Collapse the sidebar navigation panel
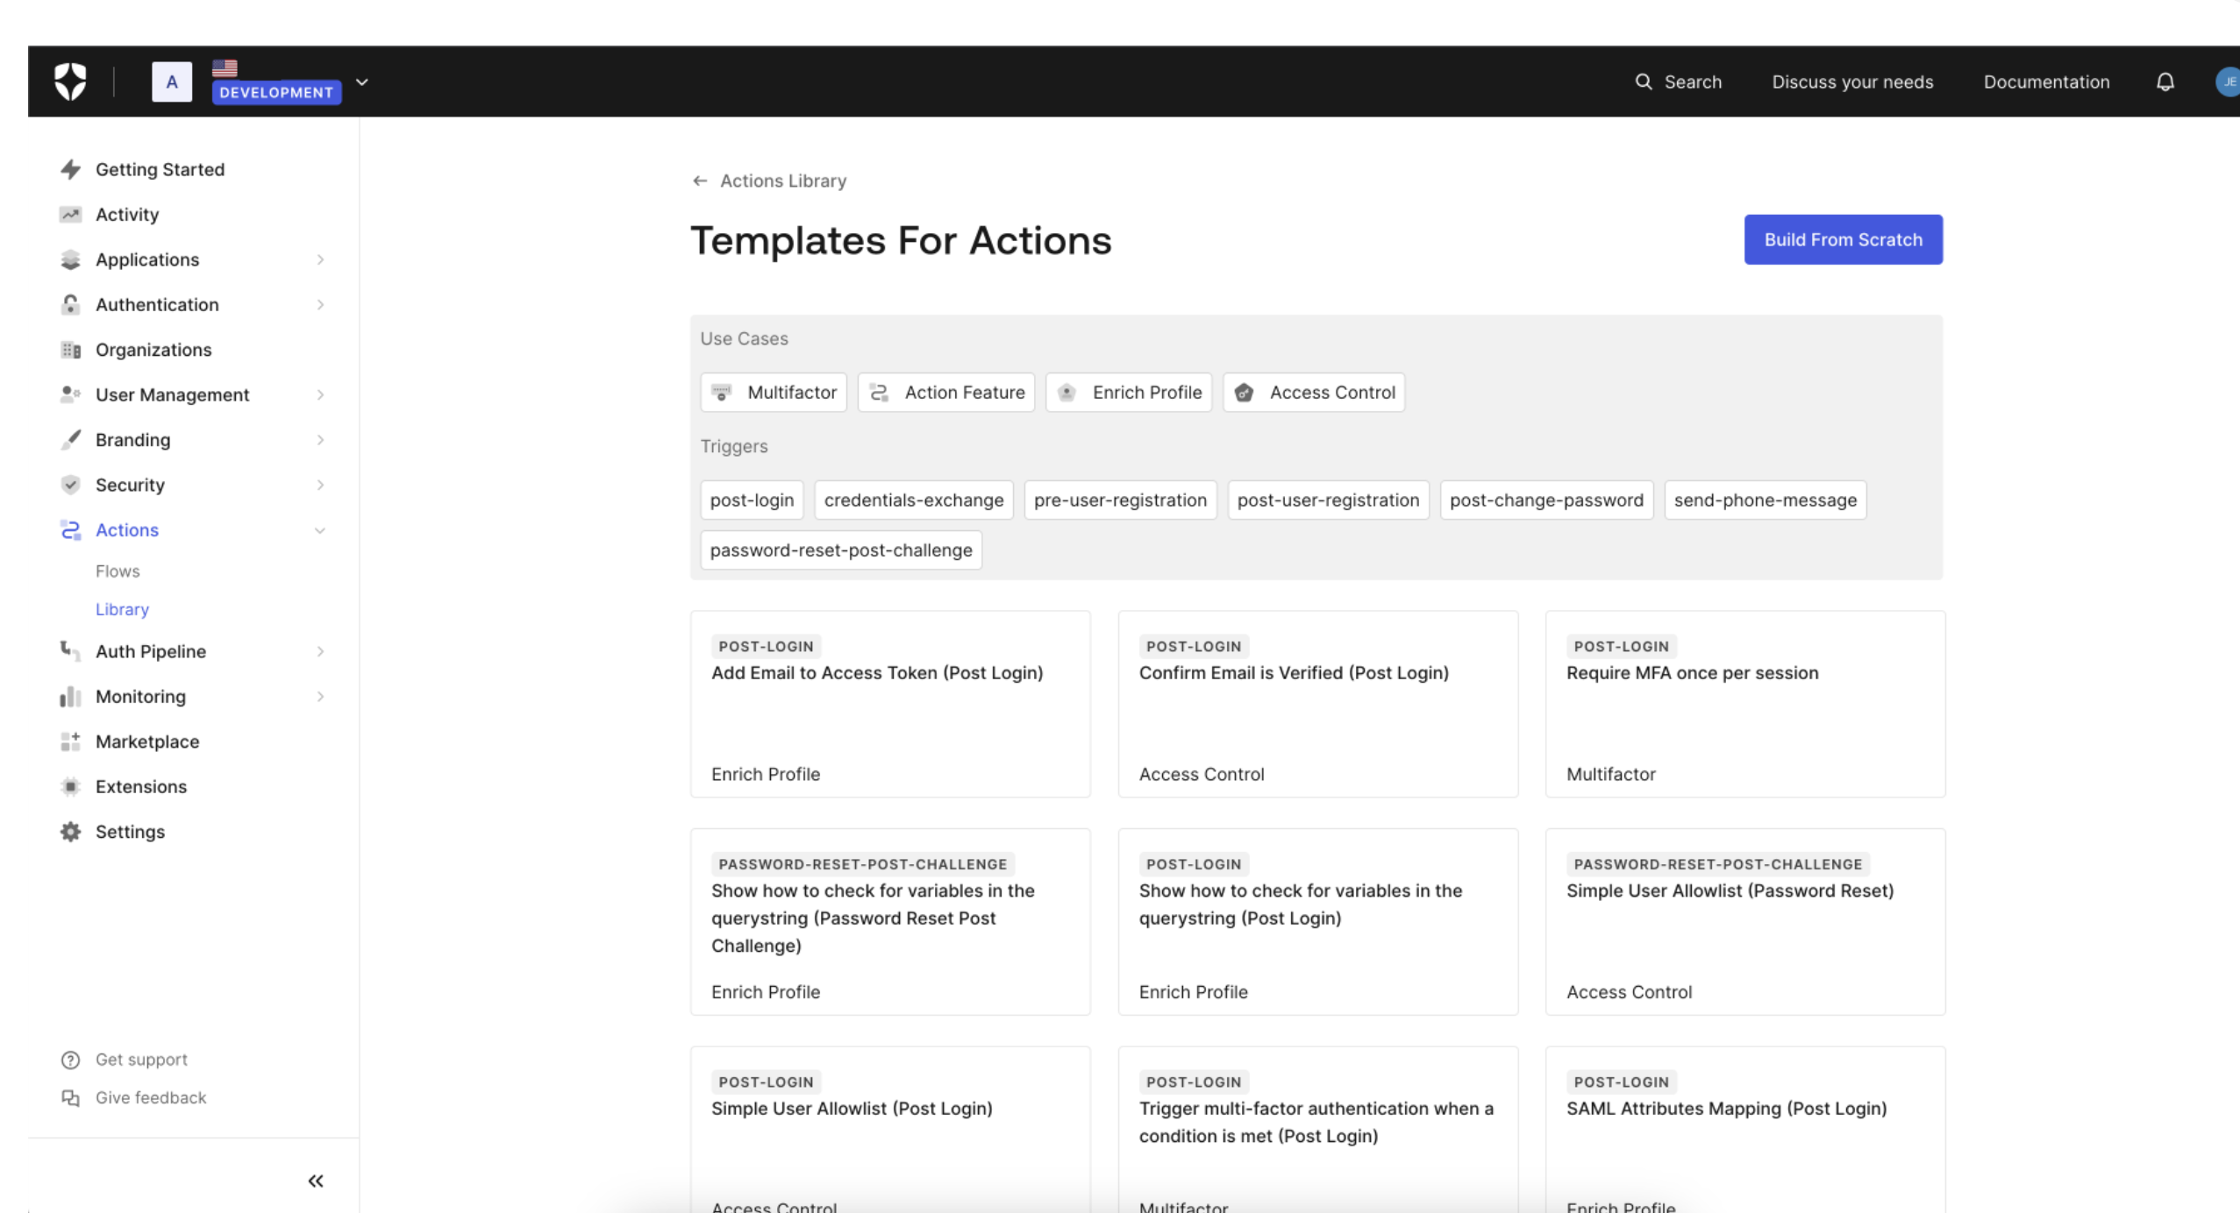Viewport: 2240px width, 1213px height. (x=316, y=1181)
